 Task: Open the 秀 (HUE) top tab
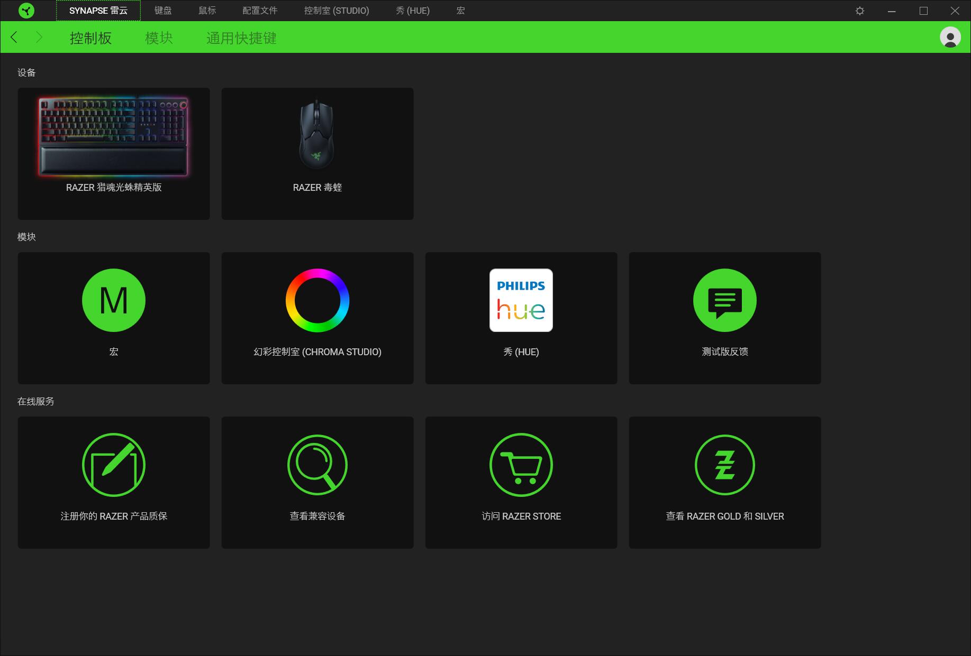(413, 11)
